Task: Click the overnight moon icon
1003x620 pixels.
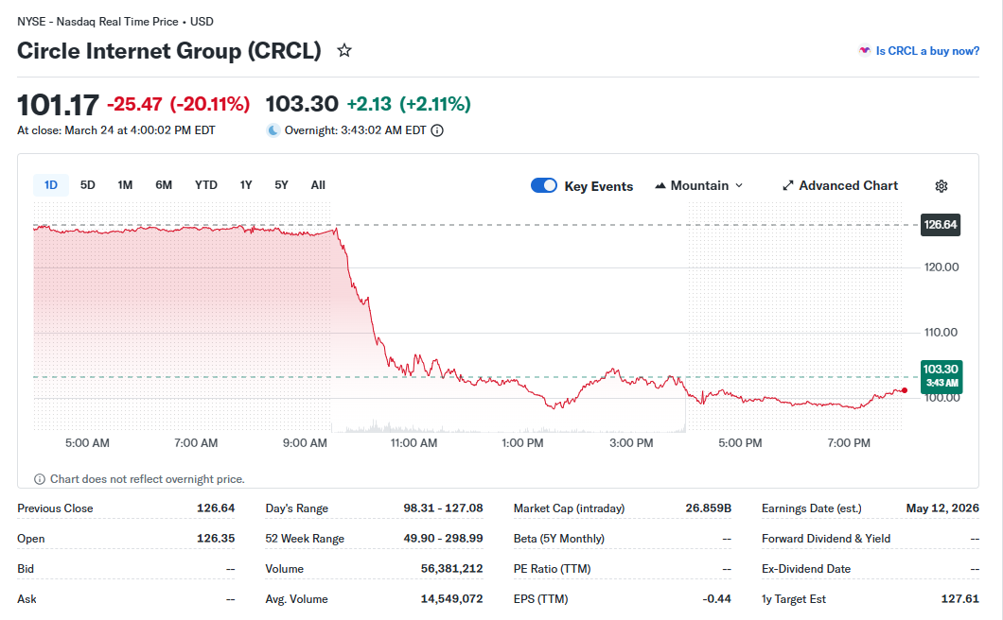Action: click(x=273, y=130)
